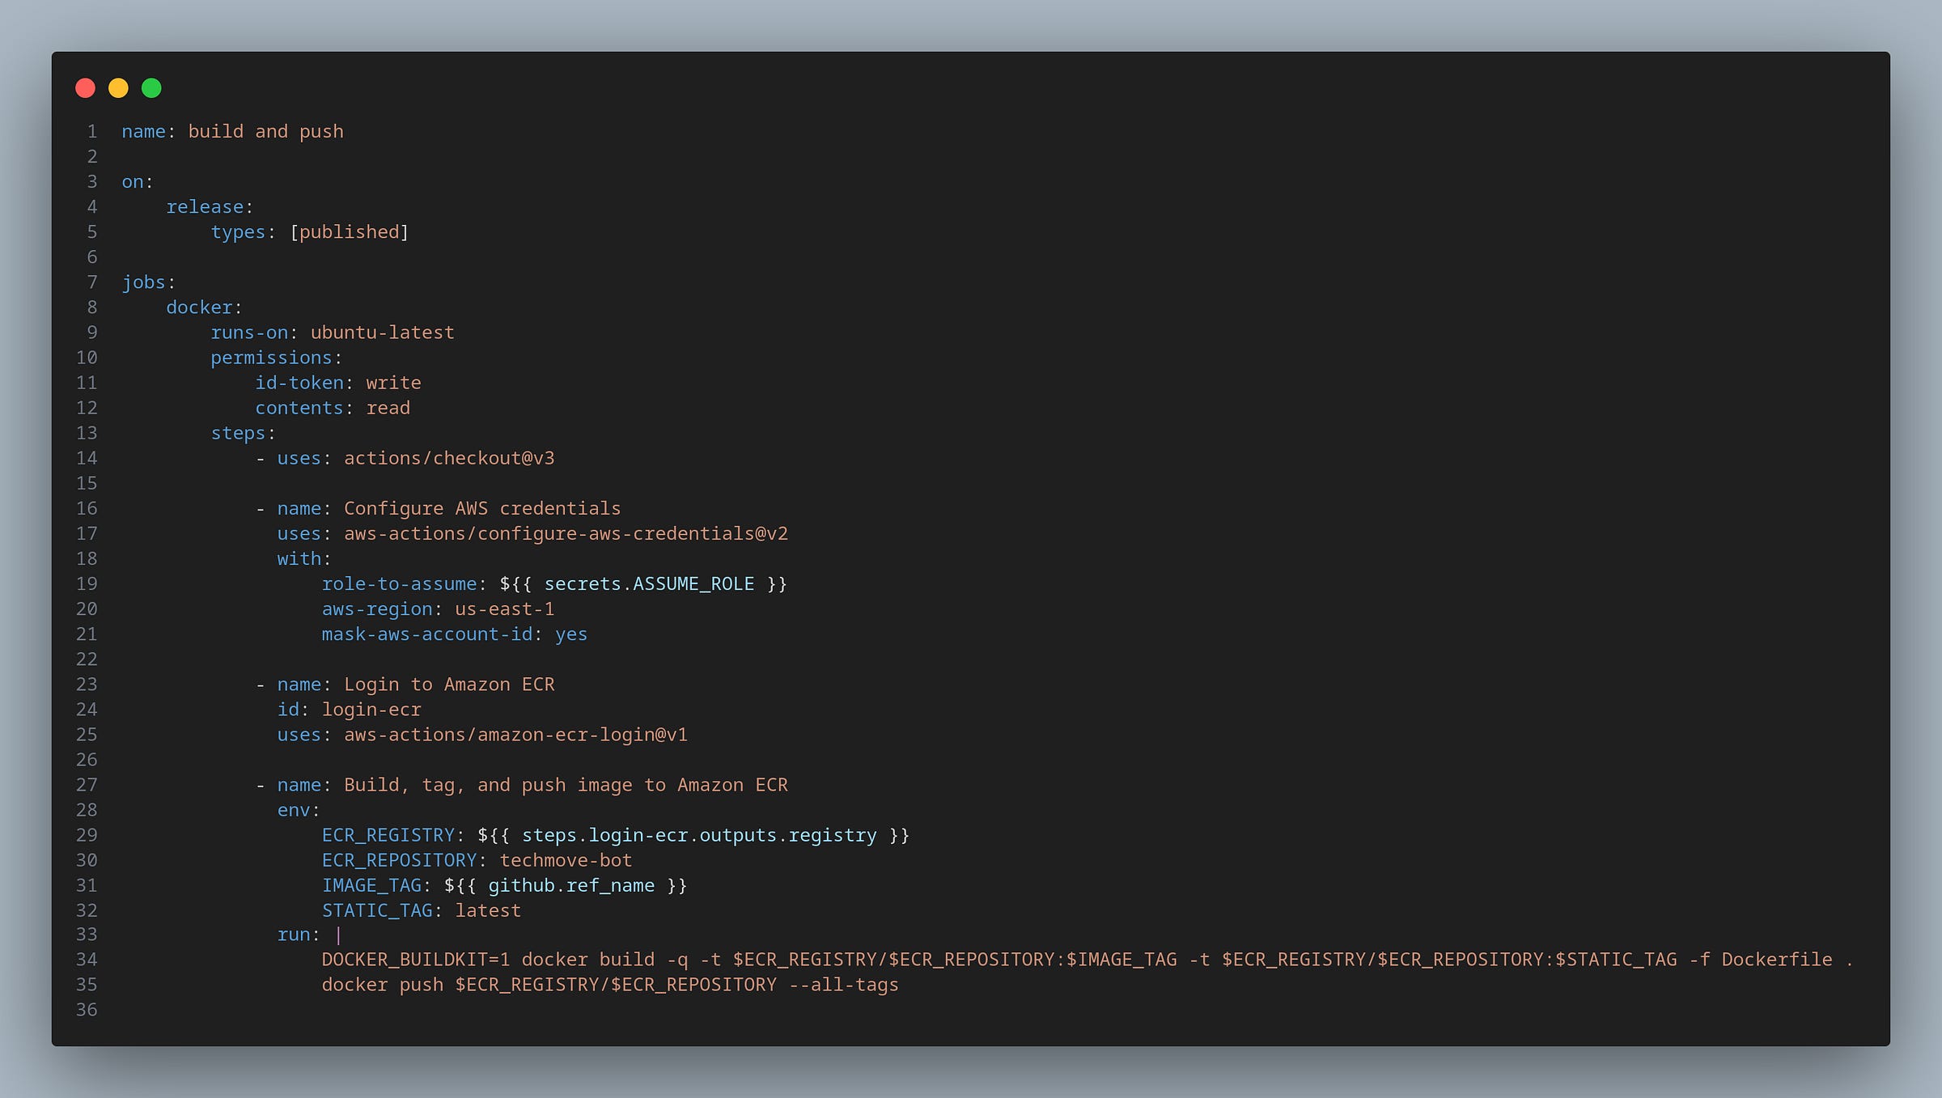
Task: Click the region value 'us-east-1'
Action: pyautogui.click(x=504, y=608)
